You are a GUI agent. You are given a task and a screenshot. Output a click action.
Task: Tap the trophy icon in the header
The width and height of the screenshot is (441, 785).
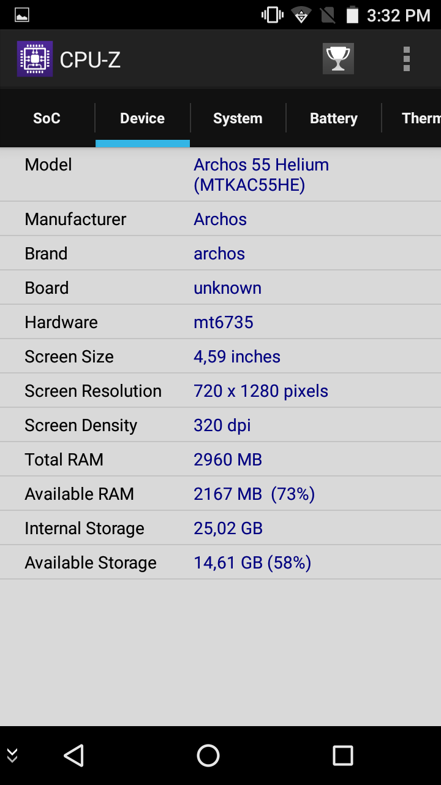338,59
